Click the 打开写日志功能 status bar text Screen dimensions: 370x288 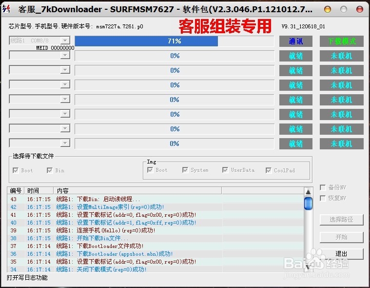pyautogui.click(x=27, y=278)
